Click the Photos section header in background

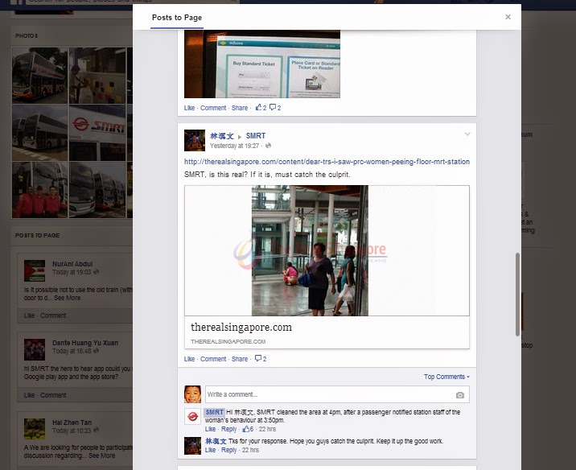[27, 36]
